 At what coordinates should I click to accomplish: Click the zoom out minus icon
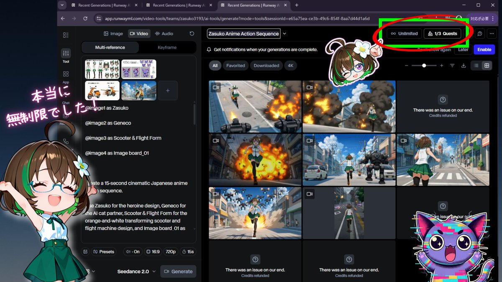[x=406, y=66]
